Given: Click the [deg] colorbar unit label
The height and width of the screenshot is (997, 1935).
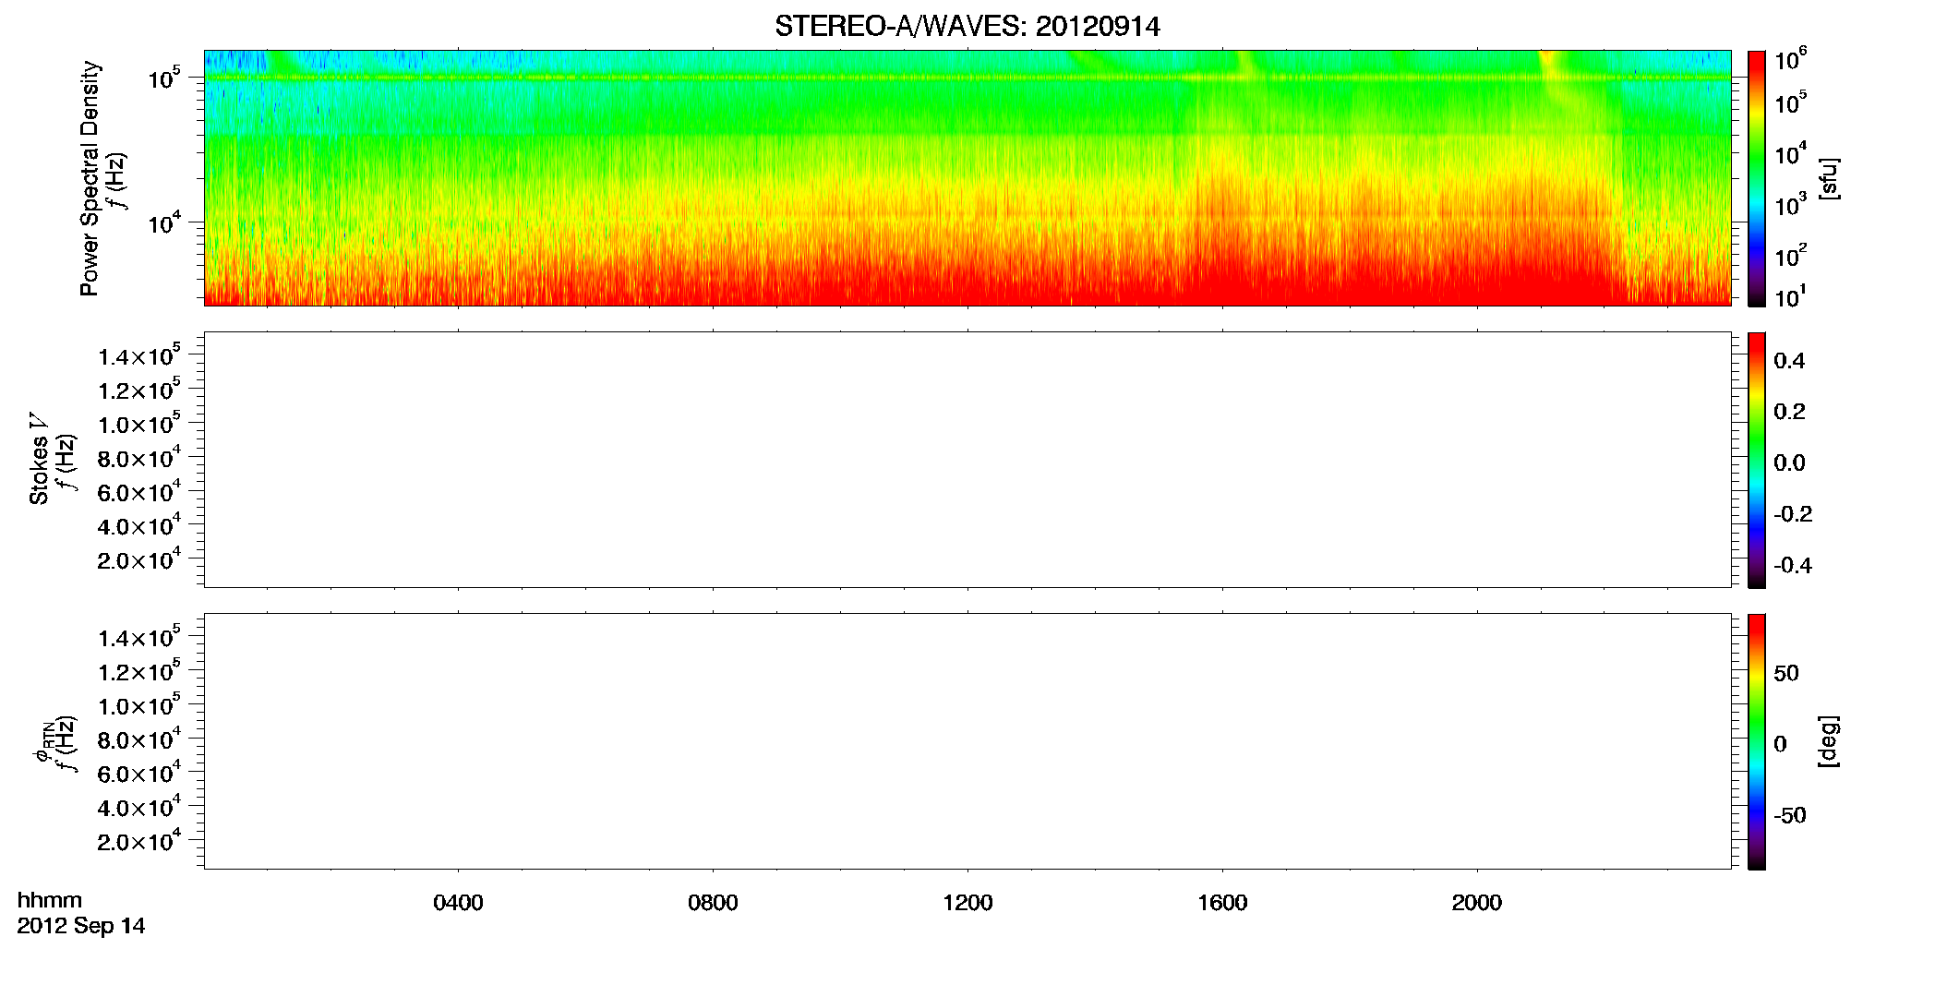Looking at the screenshot, I should (1829, 740).
